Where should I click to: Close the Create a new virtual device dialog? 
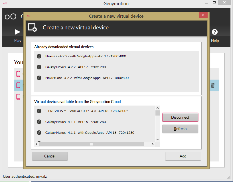tap(203, 15)
